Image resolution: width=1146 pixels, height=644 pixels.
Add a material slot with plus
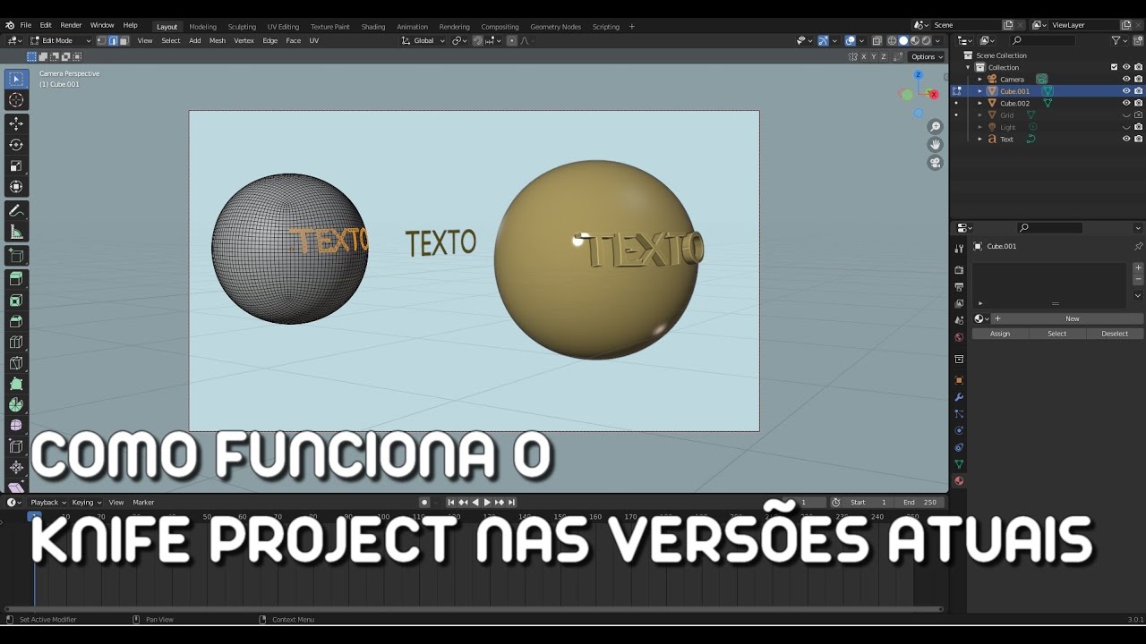click(1138, 267)
